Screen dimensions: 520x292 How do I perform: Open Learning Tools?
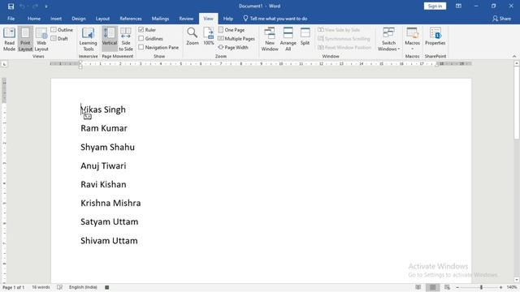point(89,39)
